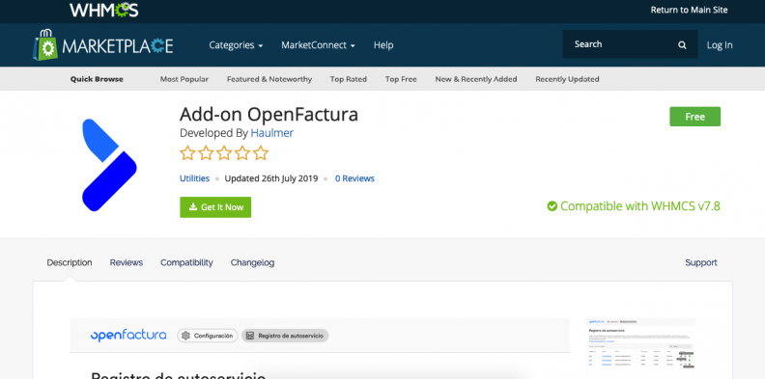Open the Marketplace home logo

pyautogui.click(x=103, y=45)
